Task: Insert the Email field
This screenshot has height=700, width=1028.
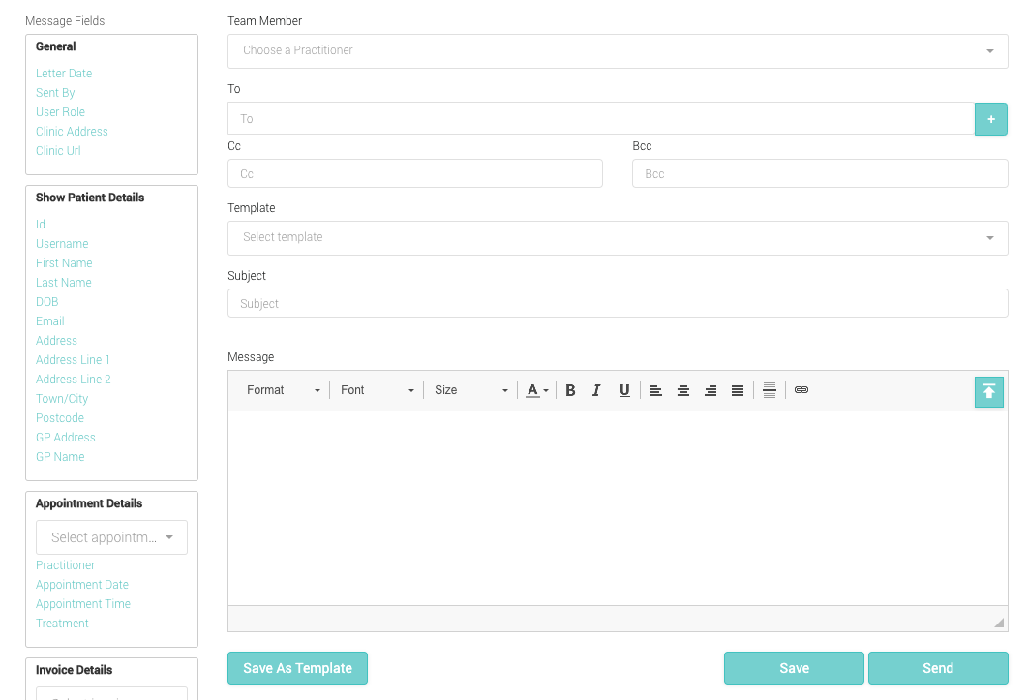Action: [x=49, y=320]
